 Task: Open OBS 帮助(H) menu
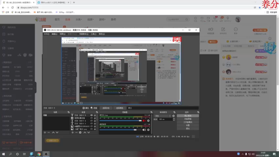coord(102,34)
